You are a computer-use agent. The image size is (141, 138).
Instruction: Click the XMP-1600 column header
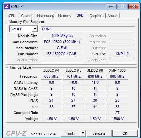pyautogui.click(x=117, y=70)
